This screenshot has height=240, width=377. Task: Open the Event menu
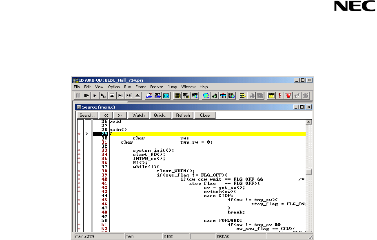[140, 87]
